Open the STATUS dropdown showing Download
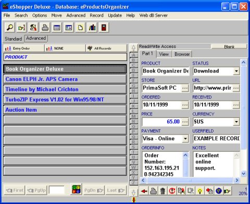The image size is (250, 204). [x=236, y=71]
